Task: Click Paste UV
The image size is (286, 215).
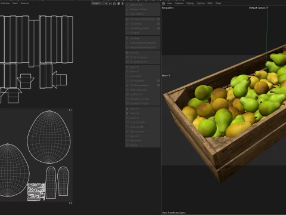Action: (x=142, y=113)
